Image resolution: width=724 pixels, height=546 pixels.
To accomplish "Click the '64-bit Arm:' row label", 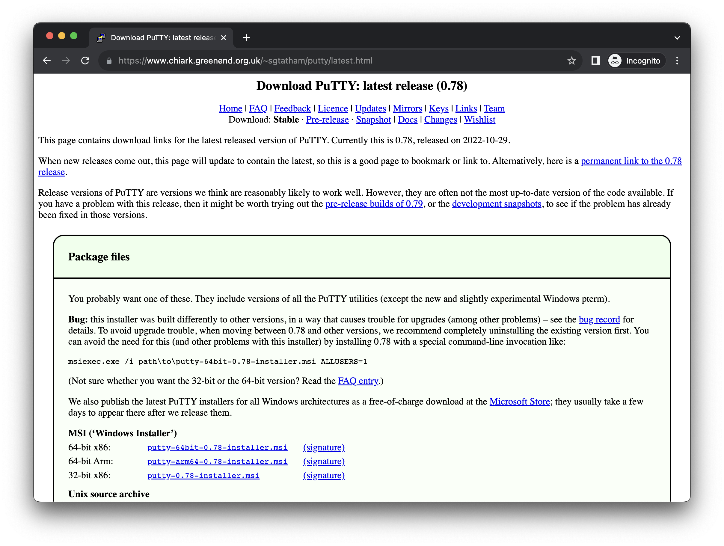I will (x=91, y=461).
